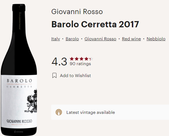Select the Latest vintage available banner
169x136 pixels.
(110, 112)
